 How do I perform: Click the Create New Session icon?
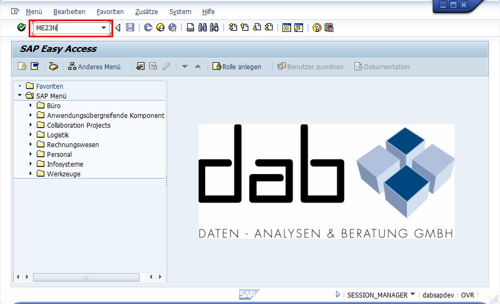pyautogui.click(x=287, y=28)
